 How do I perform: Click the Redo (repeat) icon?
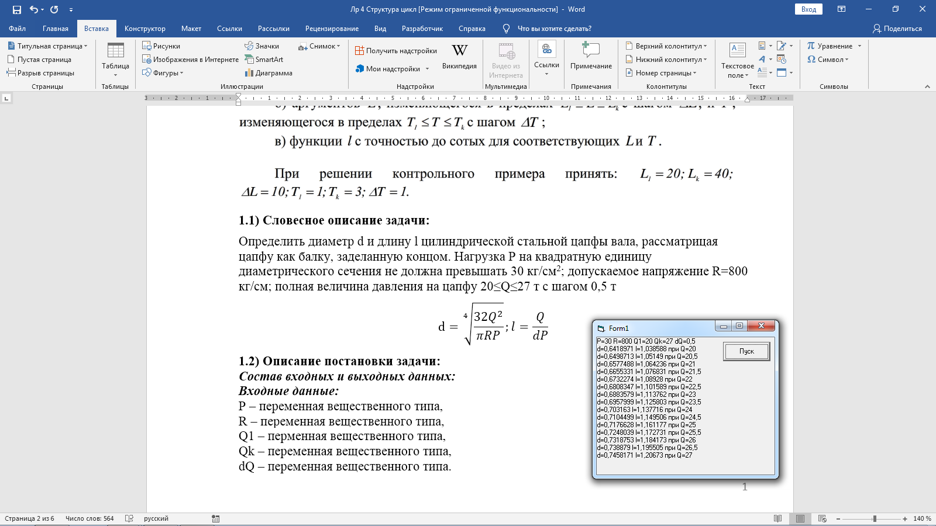tap(54, 9)
